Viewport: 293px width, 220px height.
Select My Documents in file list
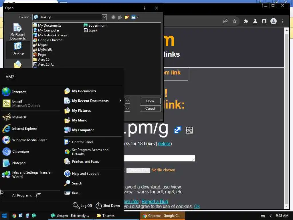click(x=47, y=25)
